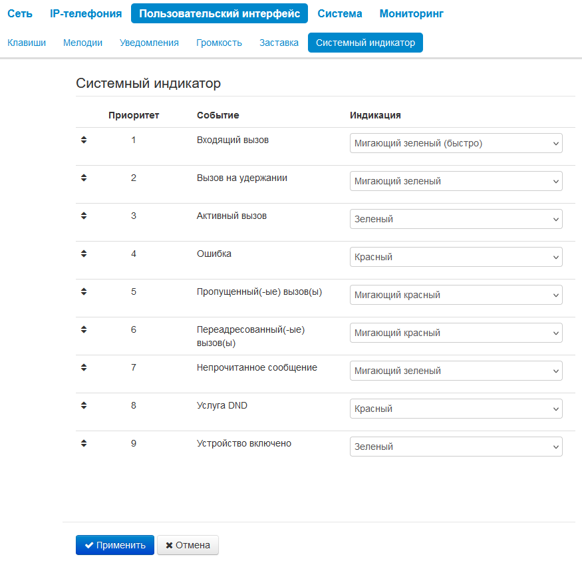
Task: Open the Услуга DND indication dropdown
Action: (x=456, y=409)
